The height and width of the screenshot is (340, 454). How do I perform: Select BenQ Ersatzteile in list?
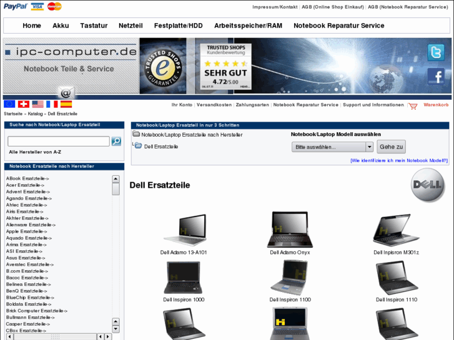(x=26, y=291)
